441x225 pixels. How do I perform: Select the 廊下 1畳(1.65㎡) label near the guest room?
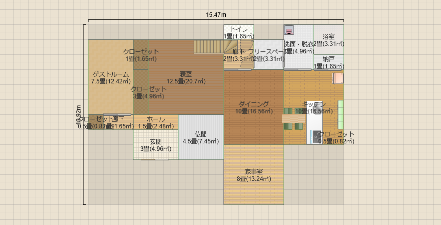[x=118, y=122]
